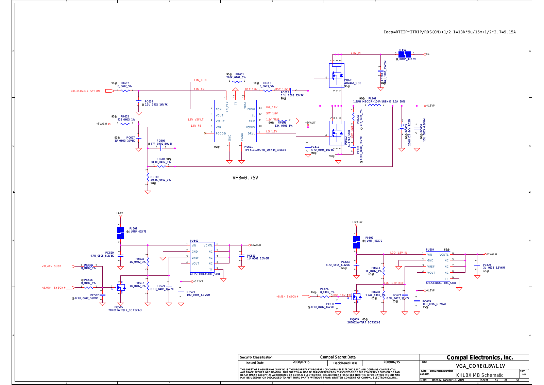Click the 1.8V_FB net label

196,126
